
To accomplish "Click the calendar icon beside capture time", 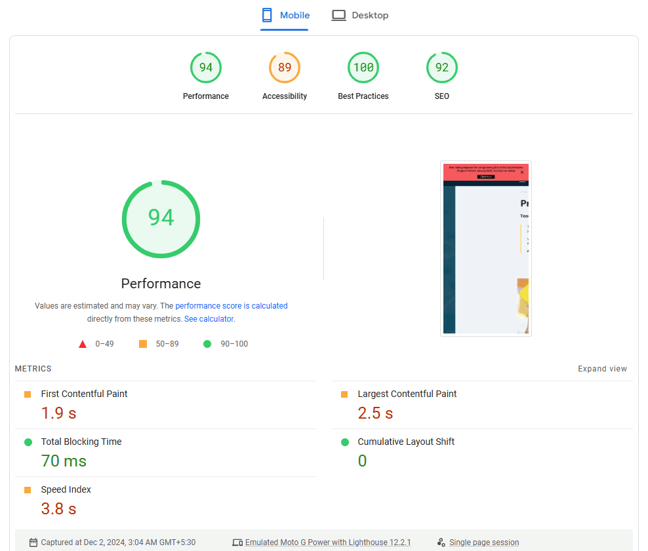I will [x=33, y=542].
